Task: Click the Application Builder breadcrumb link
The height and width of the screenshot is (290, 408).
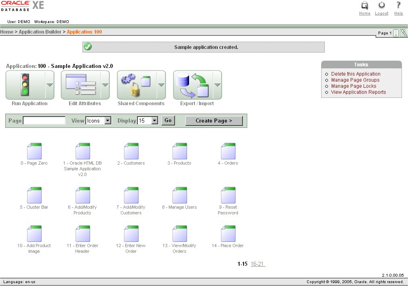Action: tap(40, 32)
